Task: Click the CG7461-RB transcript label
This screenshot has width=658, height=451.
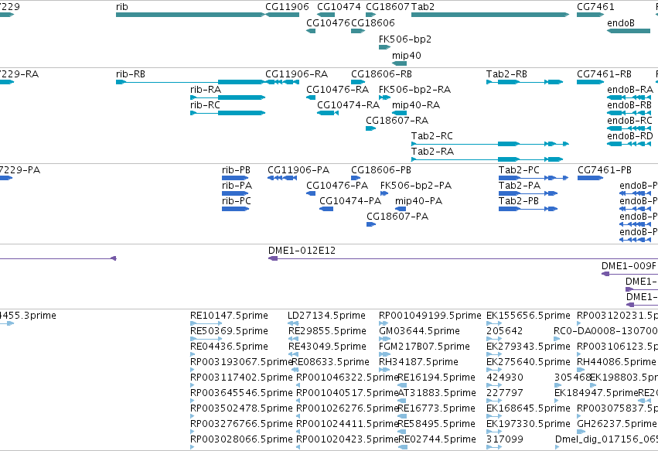Action: [605, 74]
